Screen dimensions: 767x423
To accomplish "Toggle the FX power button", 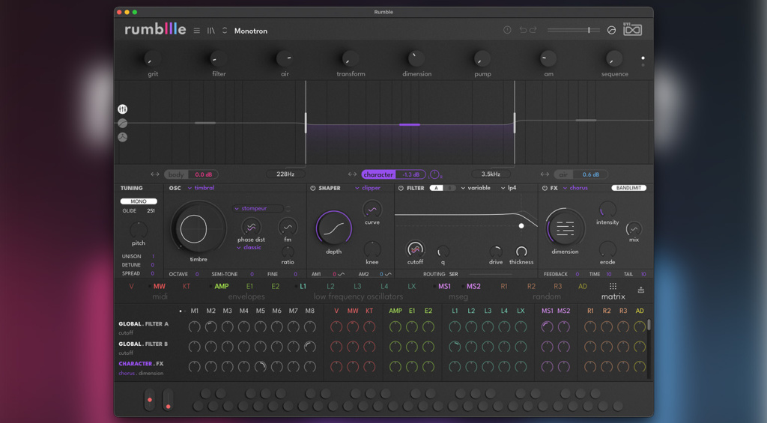I will (545, 188).
